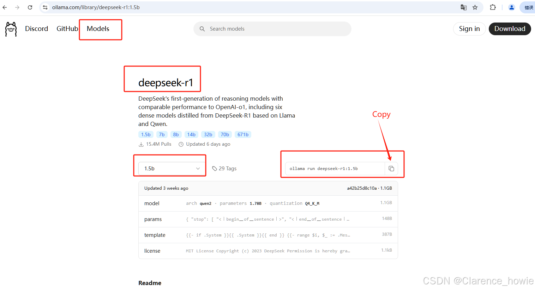Focus the Search models field
Viewport: 535px width, 290px height.
click(x=272, y=29)
